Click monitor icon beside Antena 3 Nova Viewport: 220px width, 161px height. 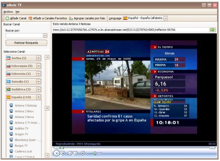click(x=11, y=117)
